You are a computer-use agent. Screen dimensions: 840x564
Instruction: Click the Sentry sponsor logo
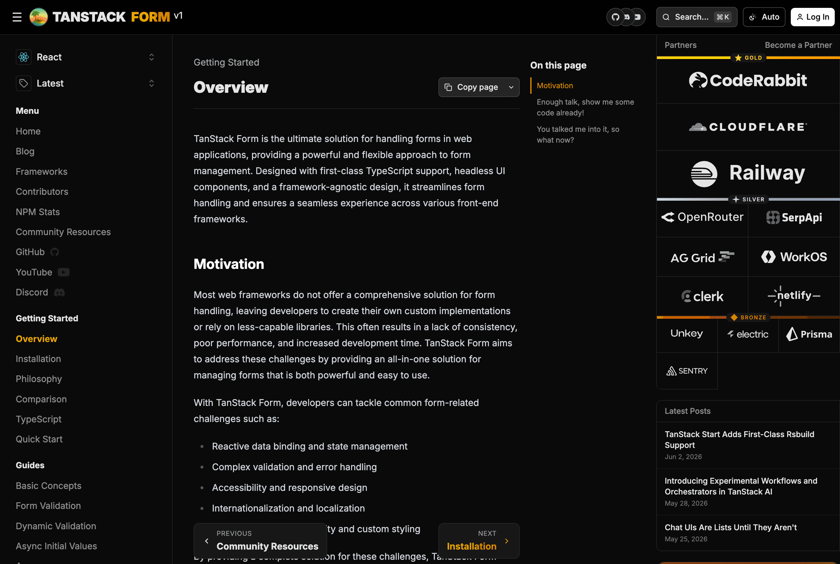[x=687, y=371]
